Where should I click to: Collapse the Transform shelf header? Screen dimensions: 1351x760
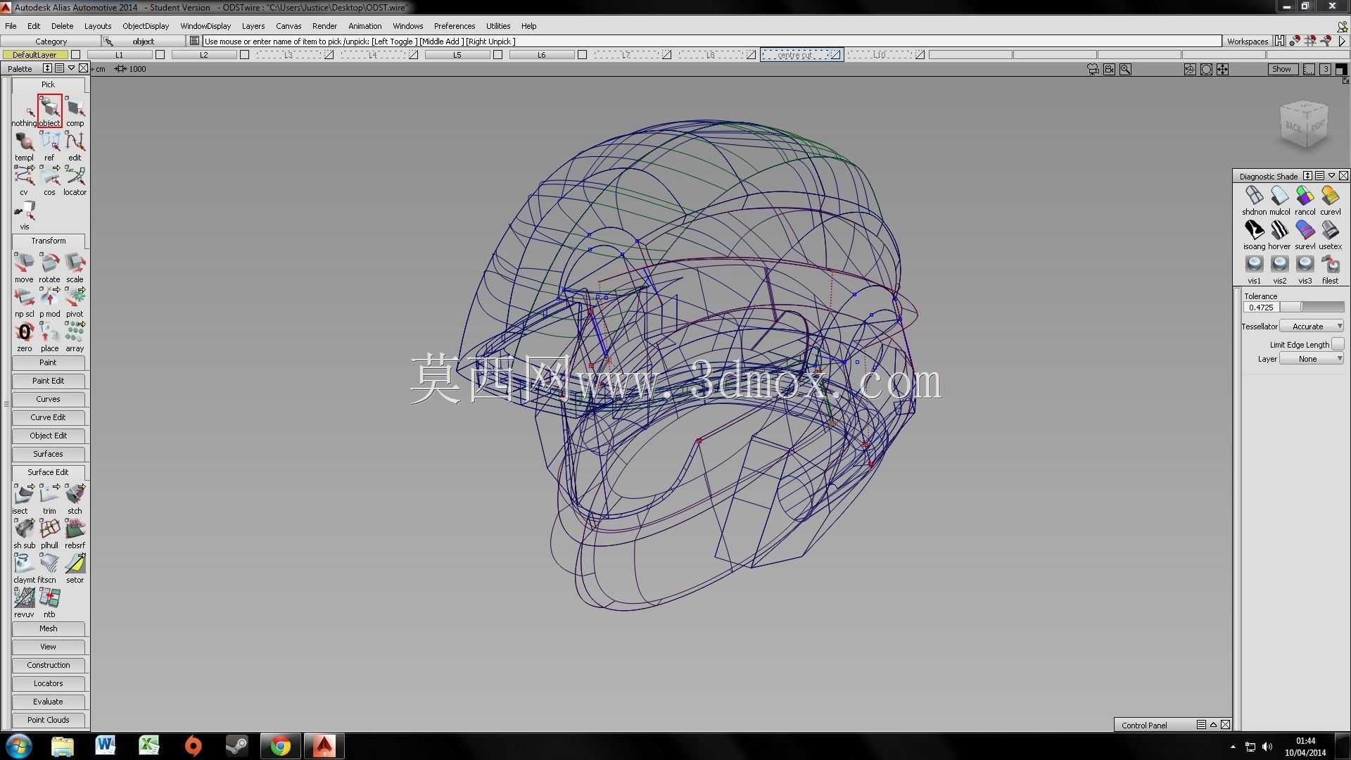(49, 241)
